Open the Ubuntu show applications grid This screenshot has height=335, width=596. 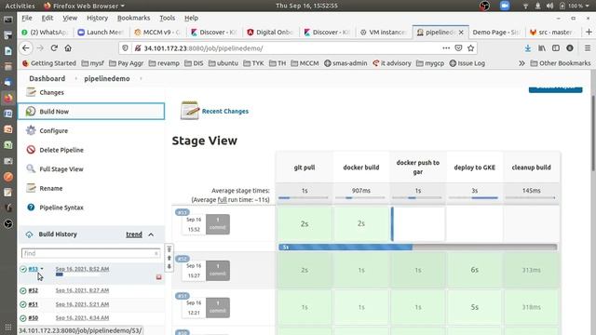coord(8,327)
